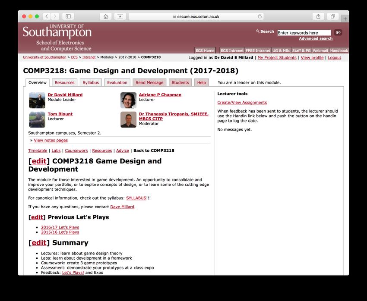Image resolution: width=367 pixels, height=301 pixels.
Task: Switch to the Syllabus module tab
Action: coord(91,82)
